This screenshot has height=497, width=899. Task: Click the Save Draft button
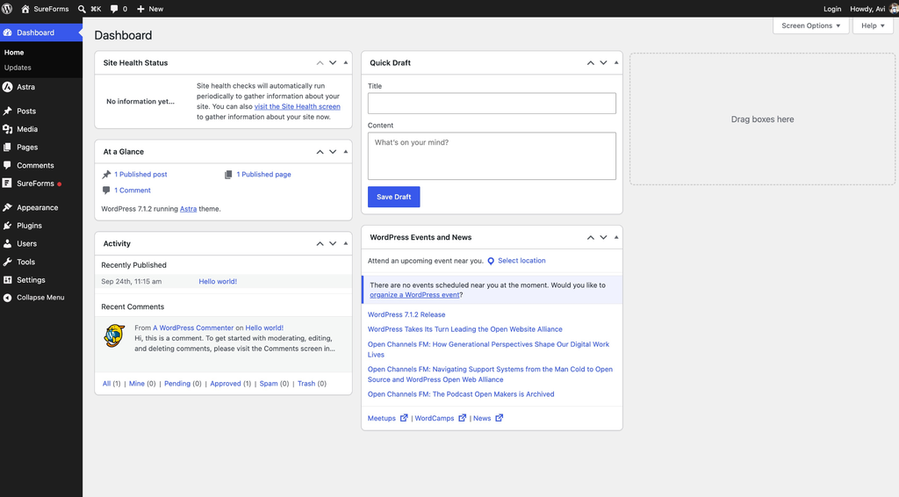(394, 197)
